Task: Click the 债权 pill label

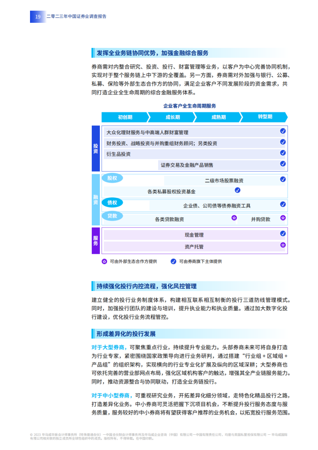Action: [112, 203]
